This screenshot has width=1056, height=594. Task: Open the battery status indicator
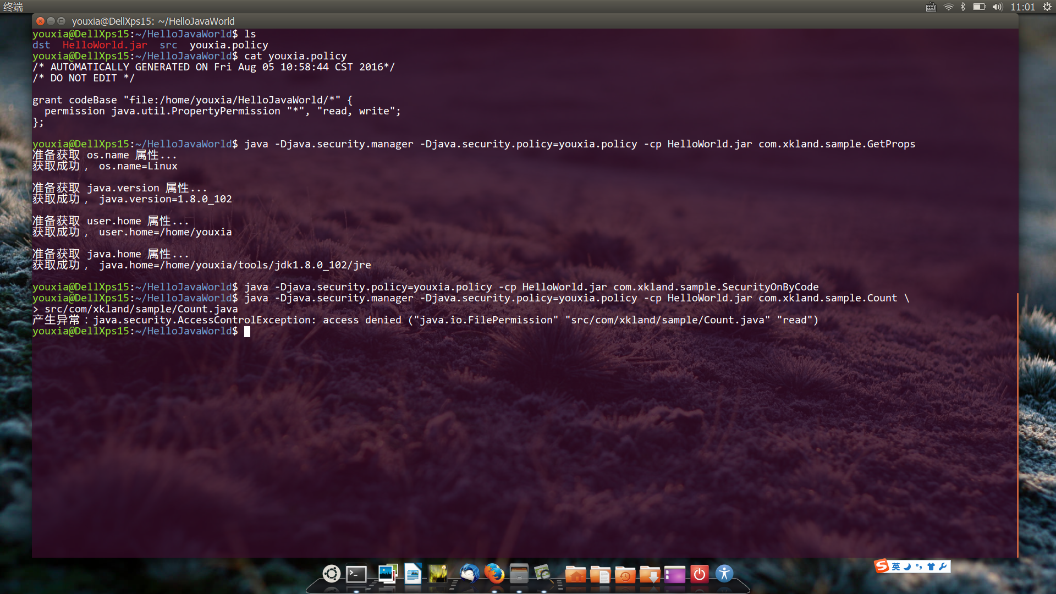click(x=979, y=7)
